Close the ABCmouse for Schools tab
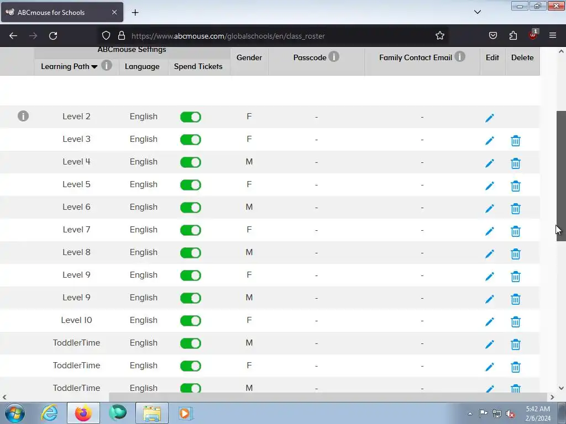 pos(114,12)
